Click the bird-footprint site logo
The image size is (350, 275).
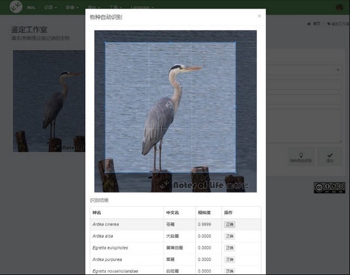click(16, 7)
